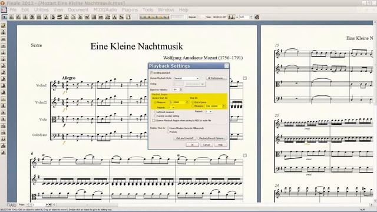Choose Frames display time option

(x=168, y=132)
